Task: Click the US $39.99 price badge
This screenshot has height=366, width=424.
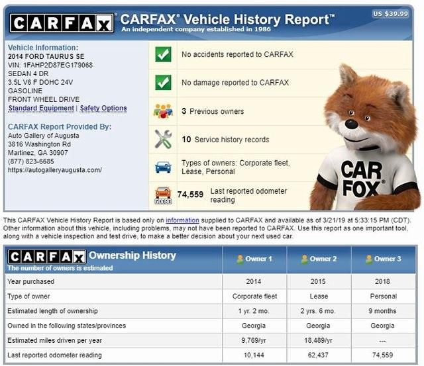Action: pyautogui.click(x=390, y=13)
